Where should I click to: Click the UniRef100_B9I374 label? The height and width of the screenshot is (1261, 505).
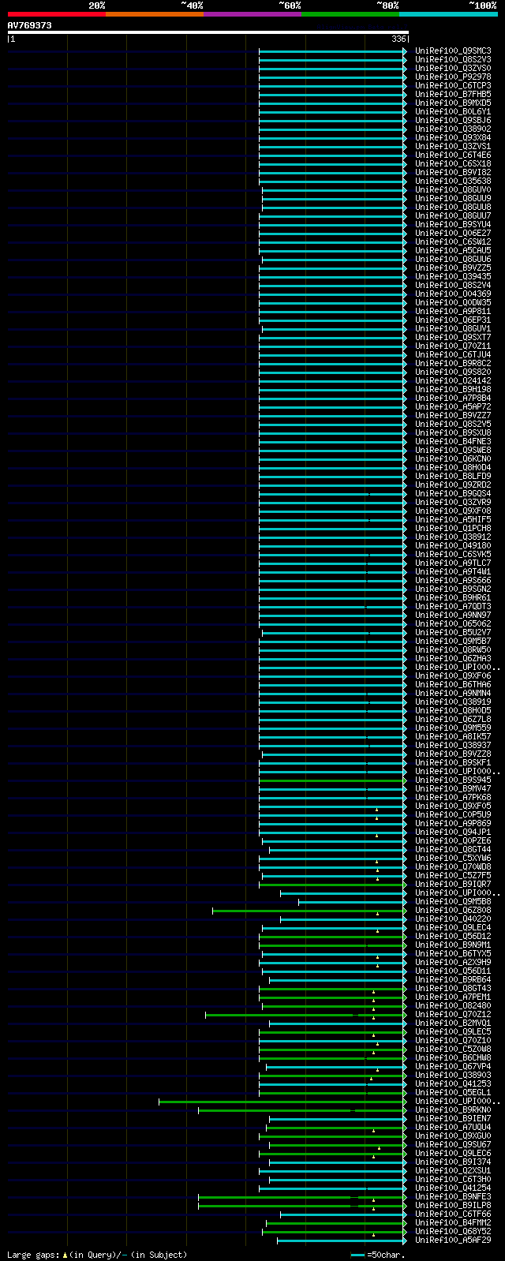tap(453, 1162)
